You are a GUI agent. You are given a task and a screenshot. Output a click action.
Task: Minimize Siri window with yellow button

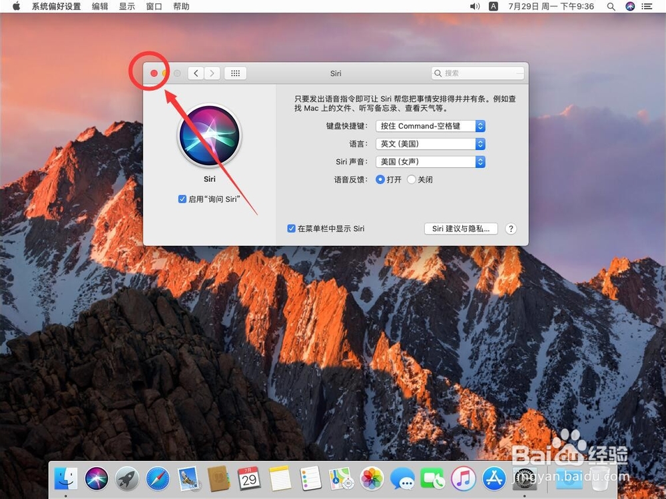[x=165, y=73]
